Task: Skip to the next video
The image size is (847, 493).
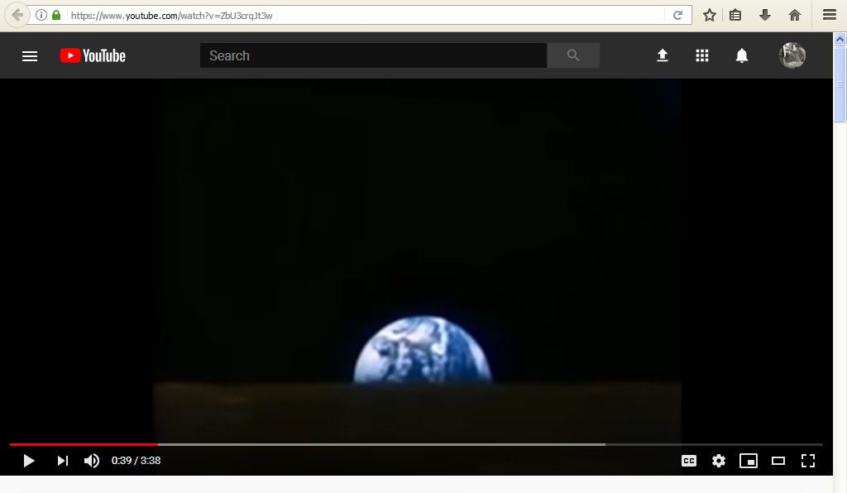Action: tap(62, 461)
